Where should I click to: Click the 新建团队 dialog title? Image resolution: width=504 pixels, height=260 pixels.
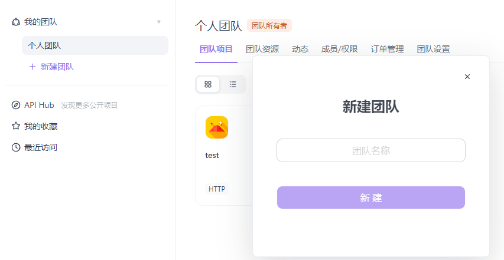(371, 107)
